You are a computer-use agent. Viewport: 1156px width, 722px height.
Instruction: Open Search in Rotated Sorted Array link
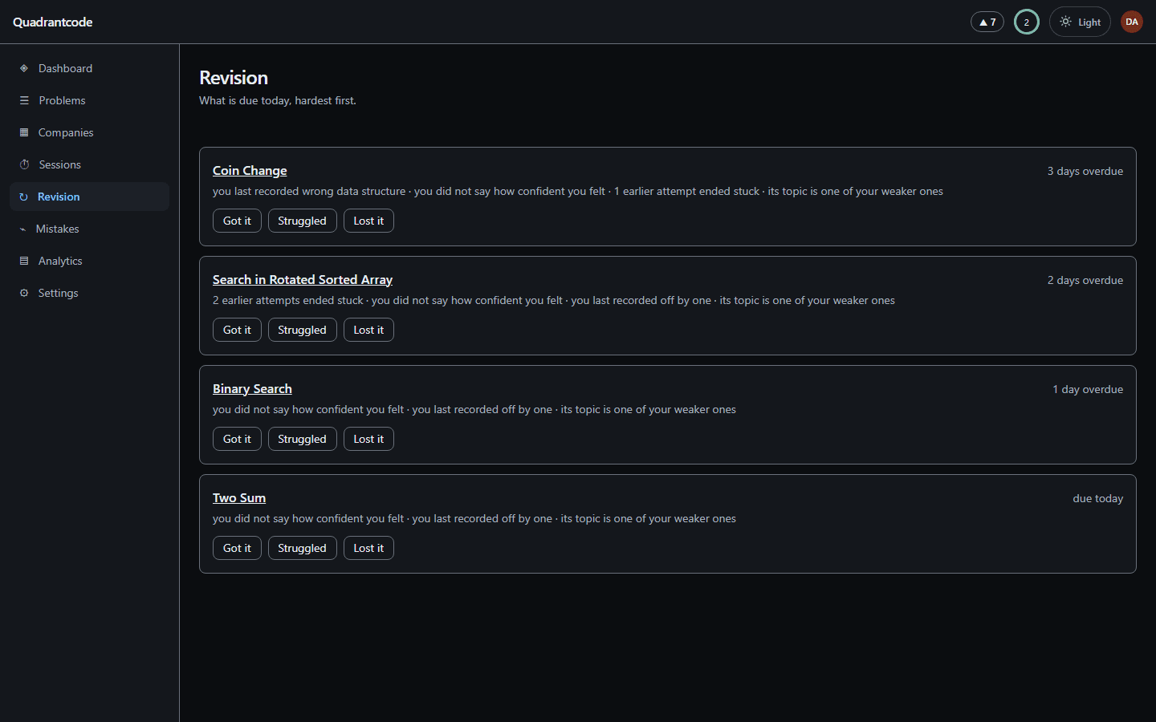[303, 279]
